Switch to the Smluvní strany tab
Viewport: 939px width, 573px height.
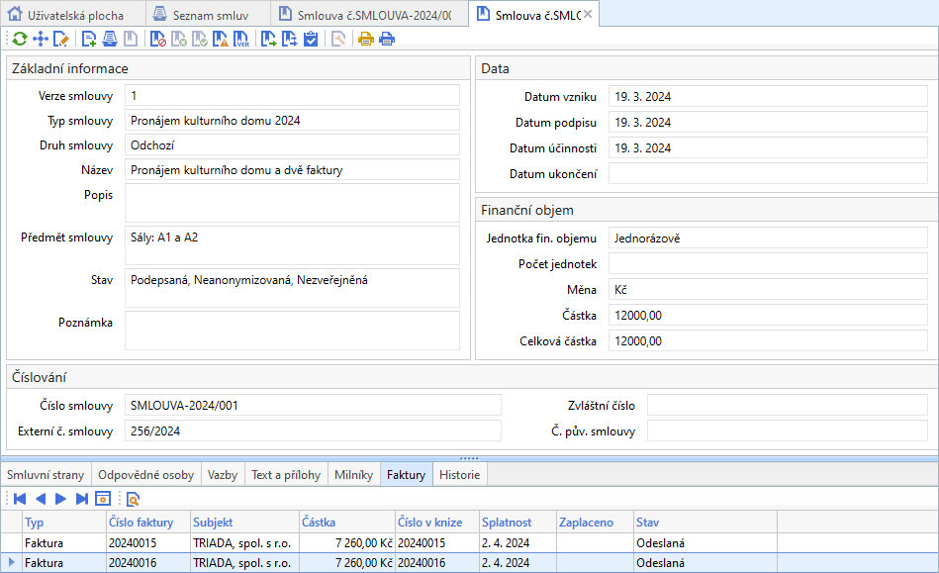tap(46, 475)
